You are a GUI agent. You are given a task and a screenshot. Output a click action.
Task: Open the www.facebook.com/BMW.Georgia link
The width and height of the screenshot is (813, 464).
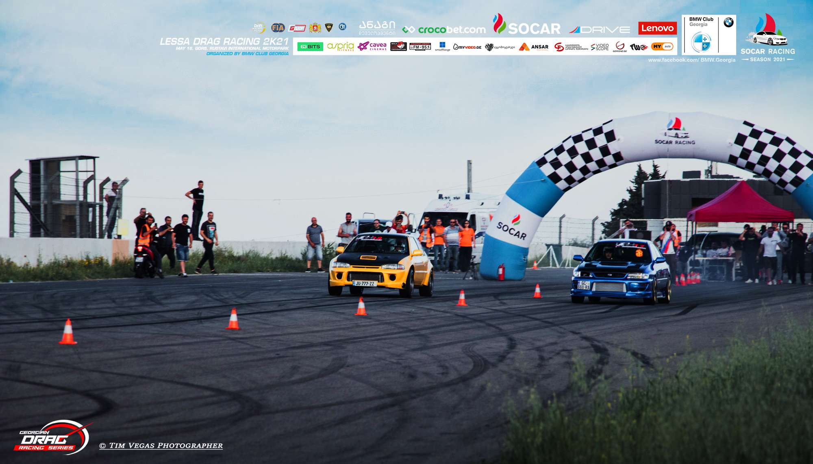(692, 60)
